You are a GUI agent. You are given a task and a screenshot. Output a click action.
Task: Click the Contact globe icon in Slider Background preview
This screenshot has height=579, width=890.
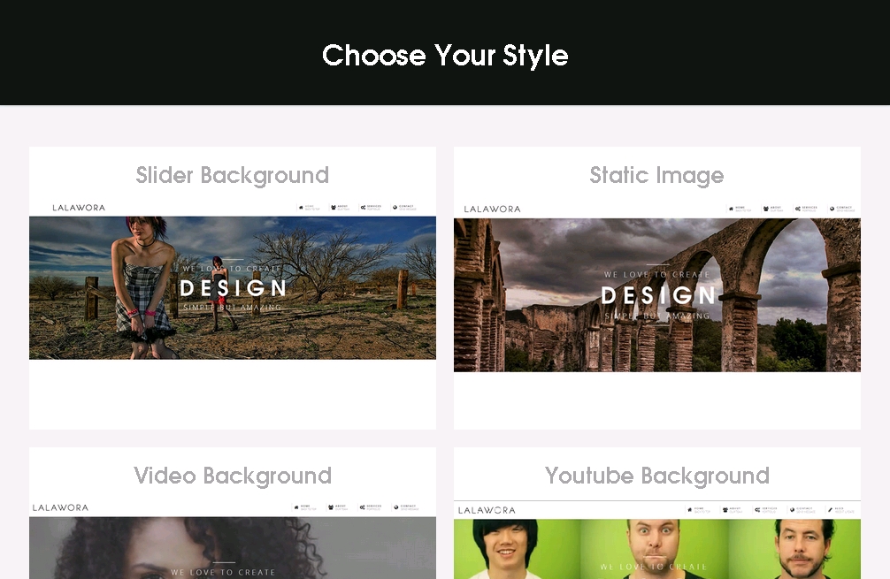tap(395, 208)
